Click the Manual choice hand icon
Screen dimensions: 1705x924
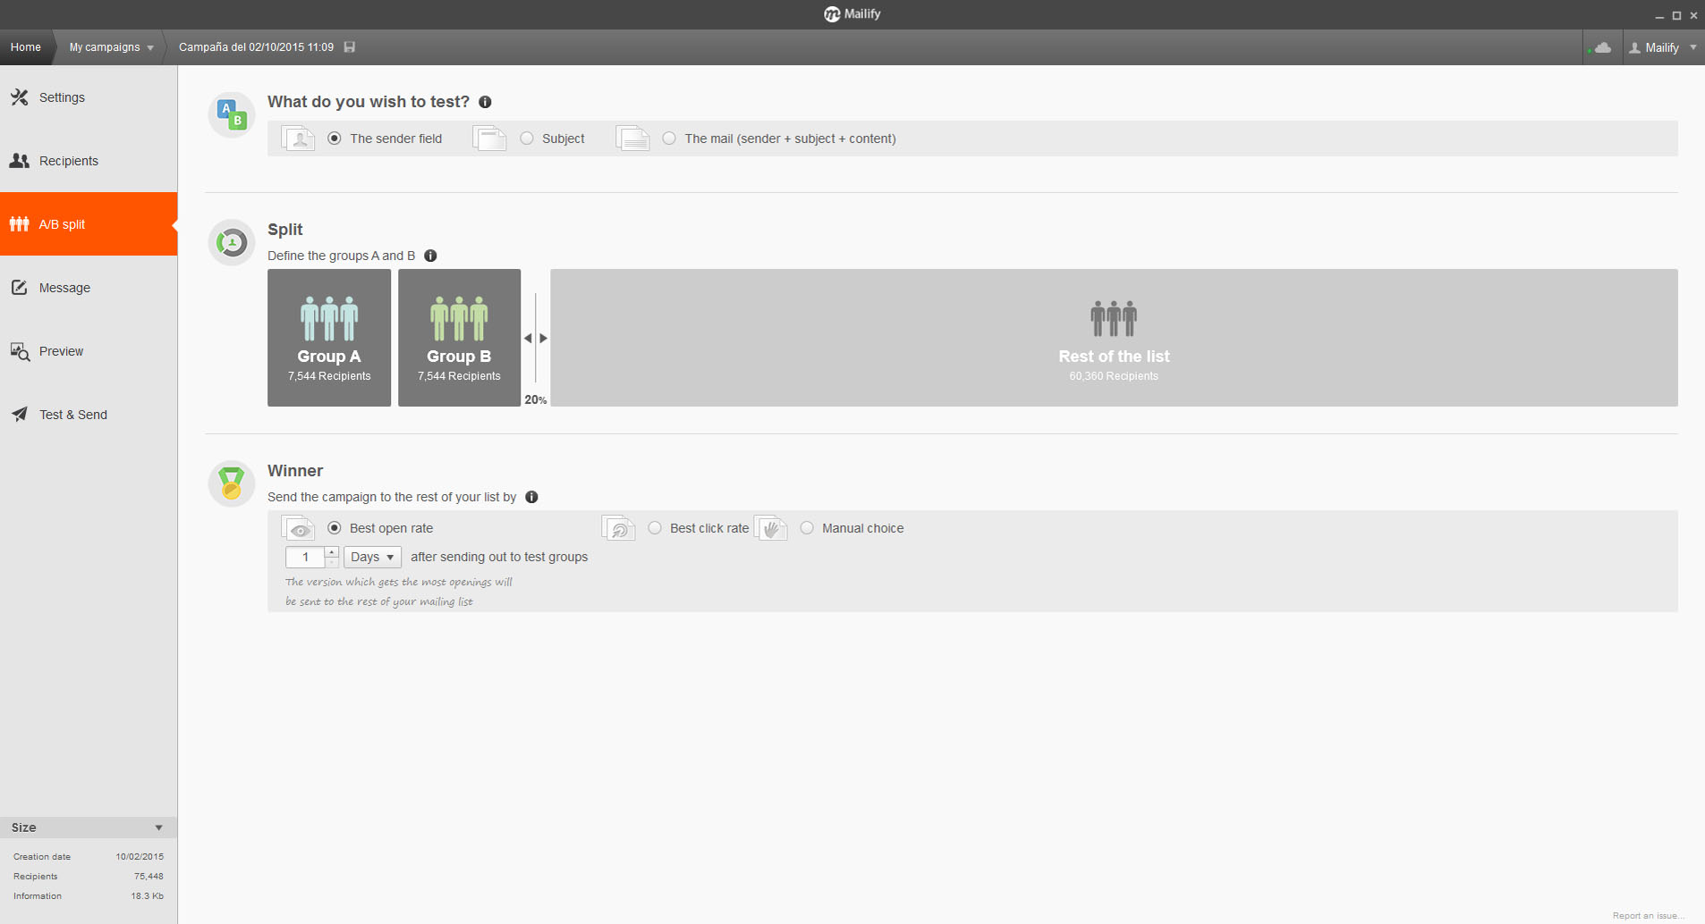pos(770,529)
